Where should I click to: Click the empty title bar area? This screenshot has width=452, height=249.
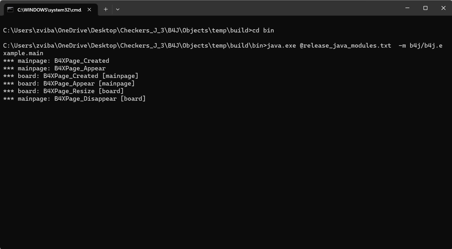(x=262, y=8)
